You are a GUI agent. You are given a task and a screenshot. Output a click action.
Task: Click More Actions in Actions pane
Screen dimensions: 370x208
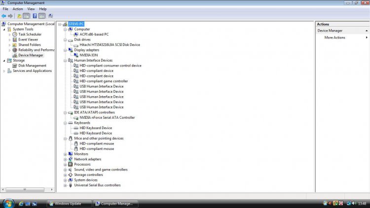[x=334, y=37]
